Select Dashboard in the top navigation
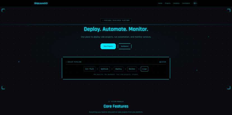This screenshot has height=115, width=232. click(186, 3)
